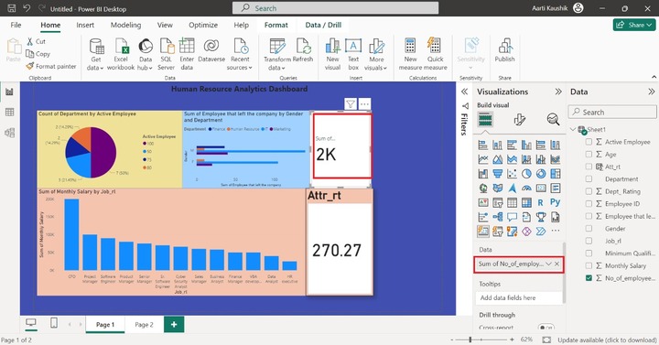Click Format painter

pyautogui.click(x=51, y=66)
